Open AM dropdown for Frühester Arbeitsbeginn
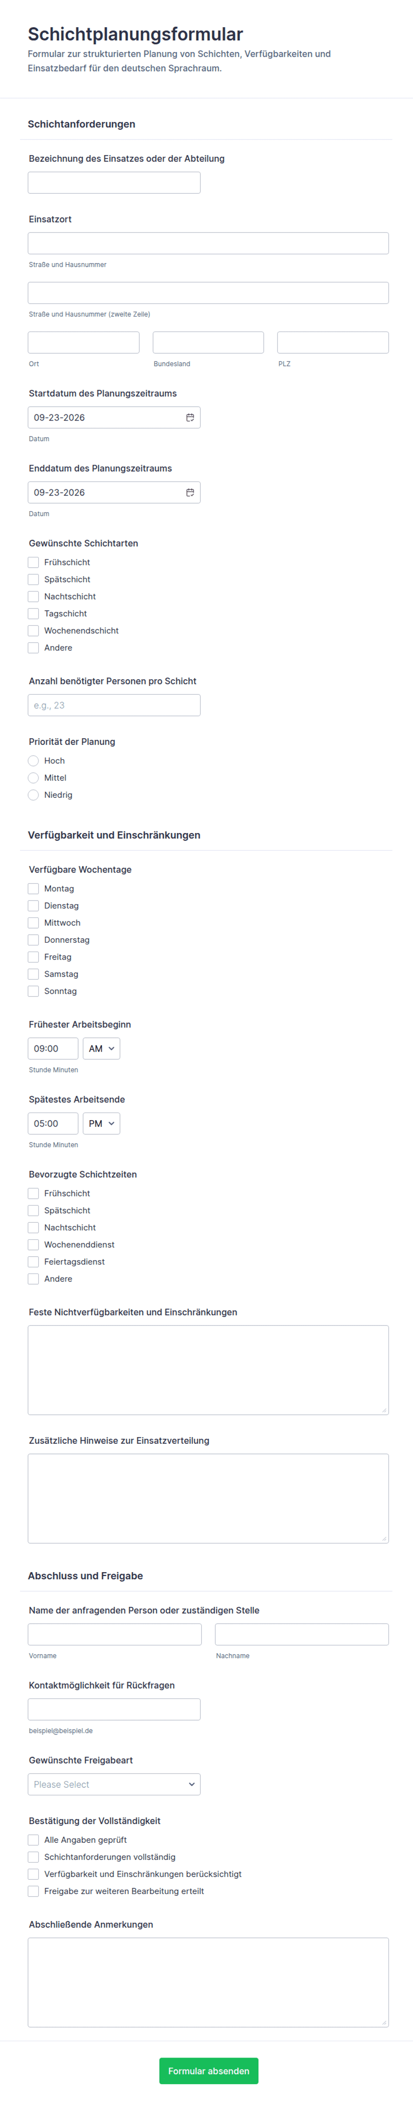The image size is (413, 2106). pos(101,1049)
